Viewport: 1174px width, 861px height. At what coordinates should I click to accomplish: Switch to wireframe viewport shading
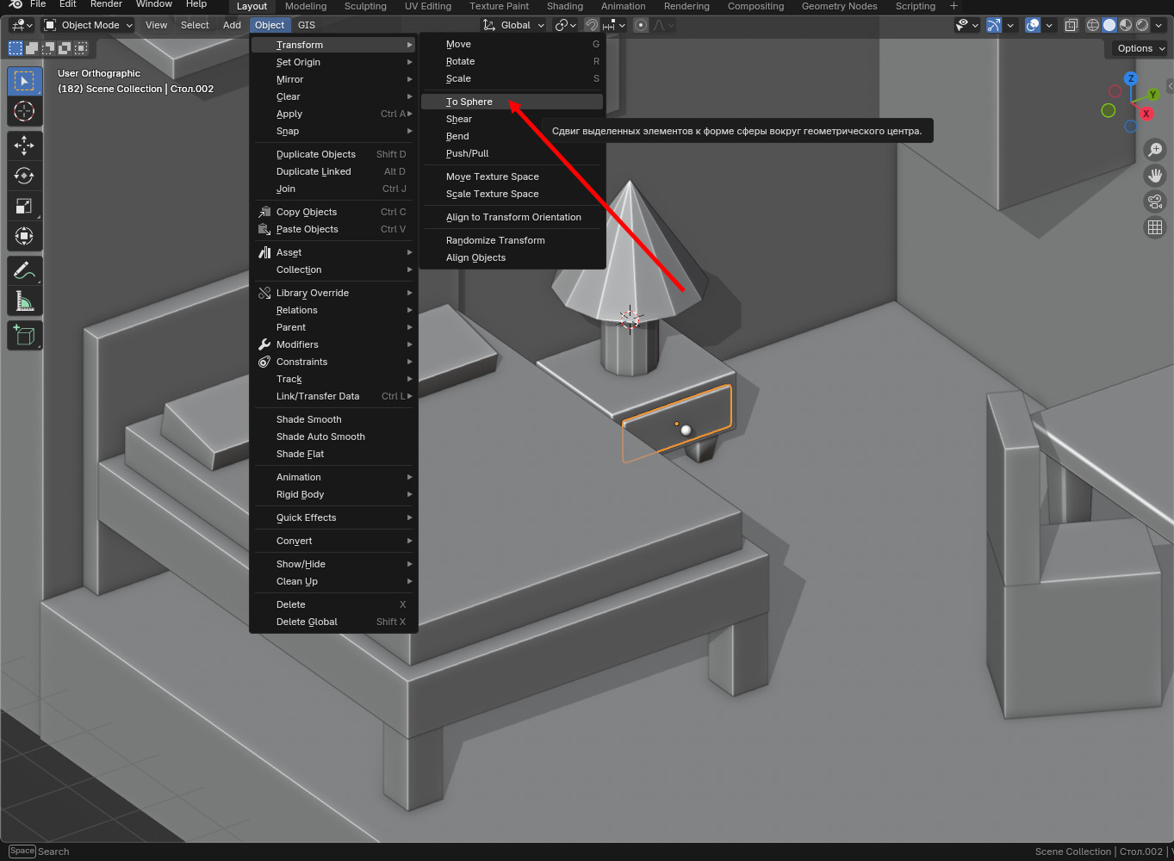1093,25
